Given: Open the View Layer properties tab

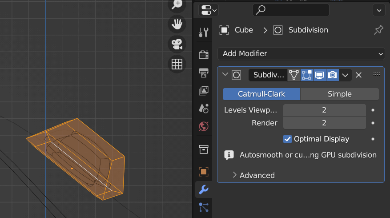Looking at the screenshot, I should click(204, 91).
